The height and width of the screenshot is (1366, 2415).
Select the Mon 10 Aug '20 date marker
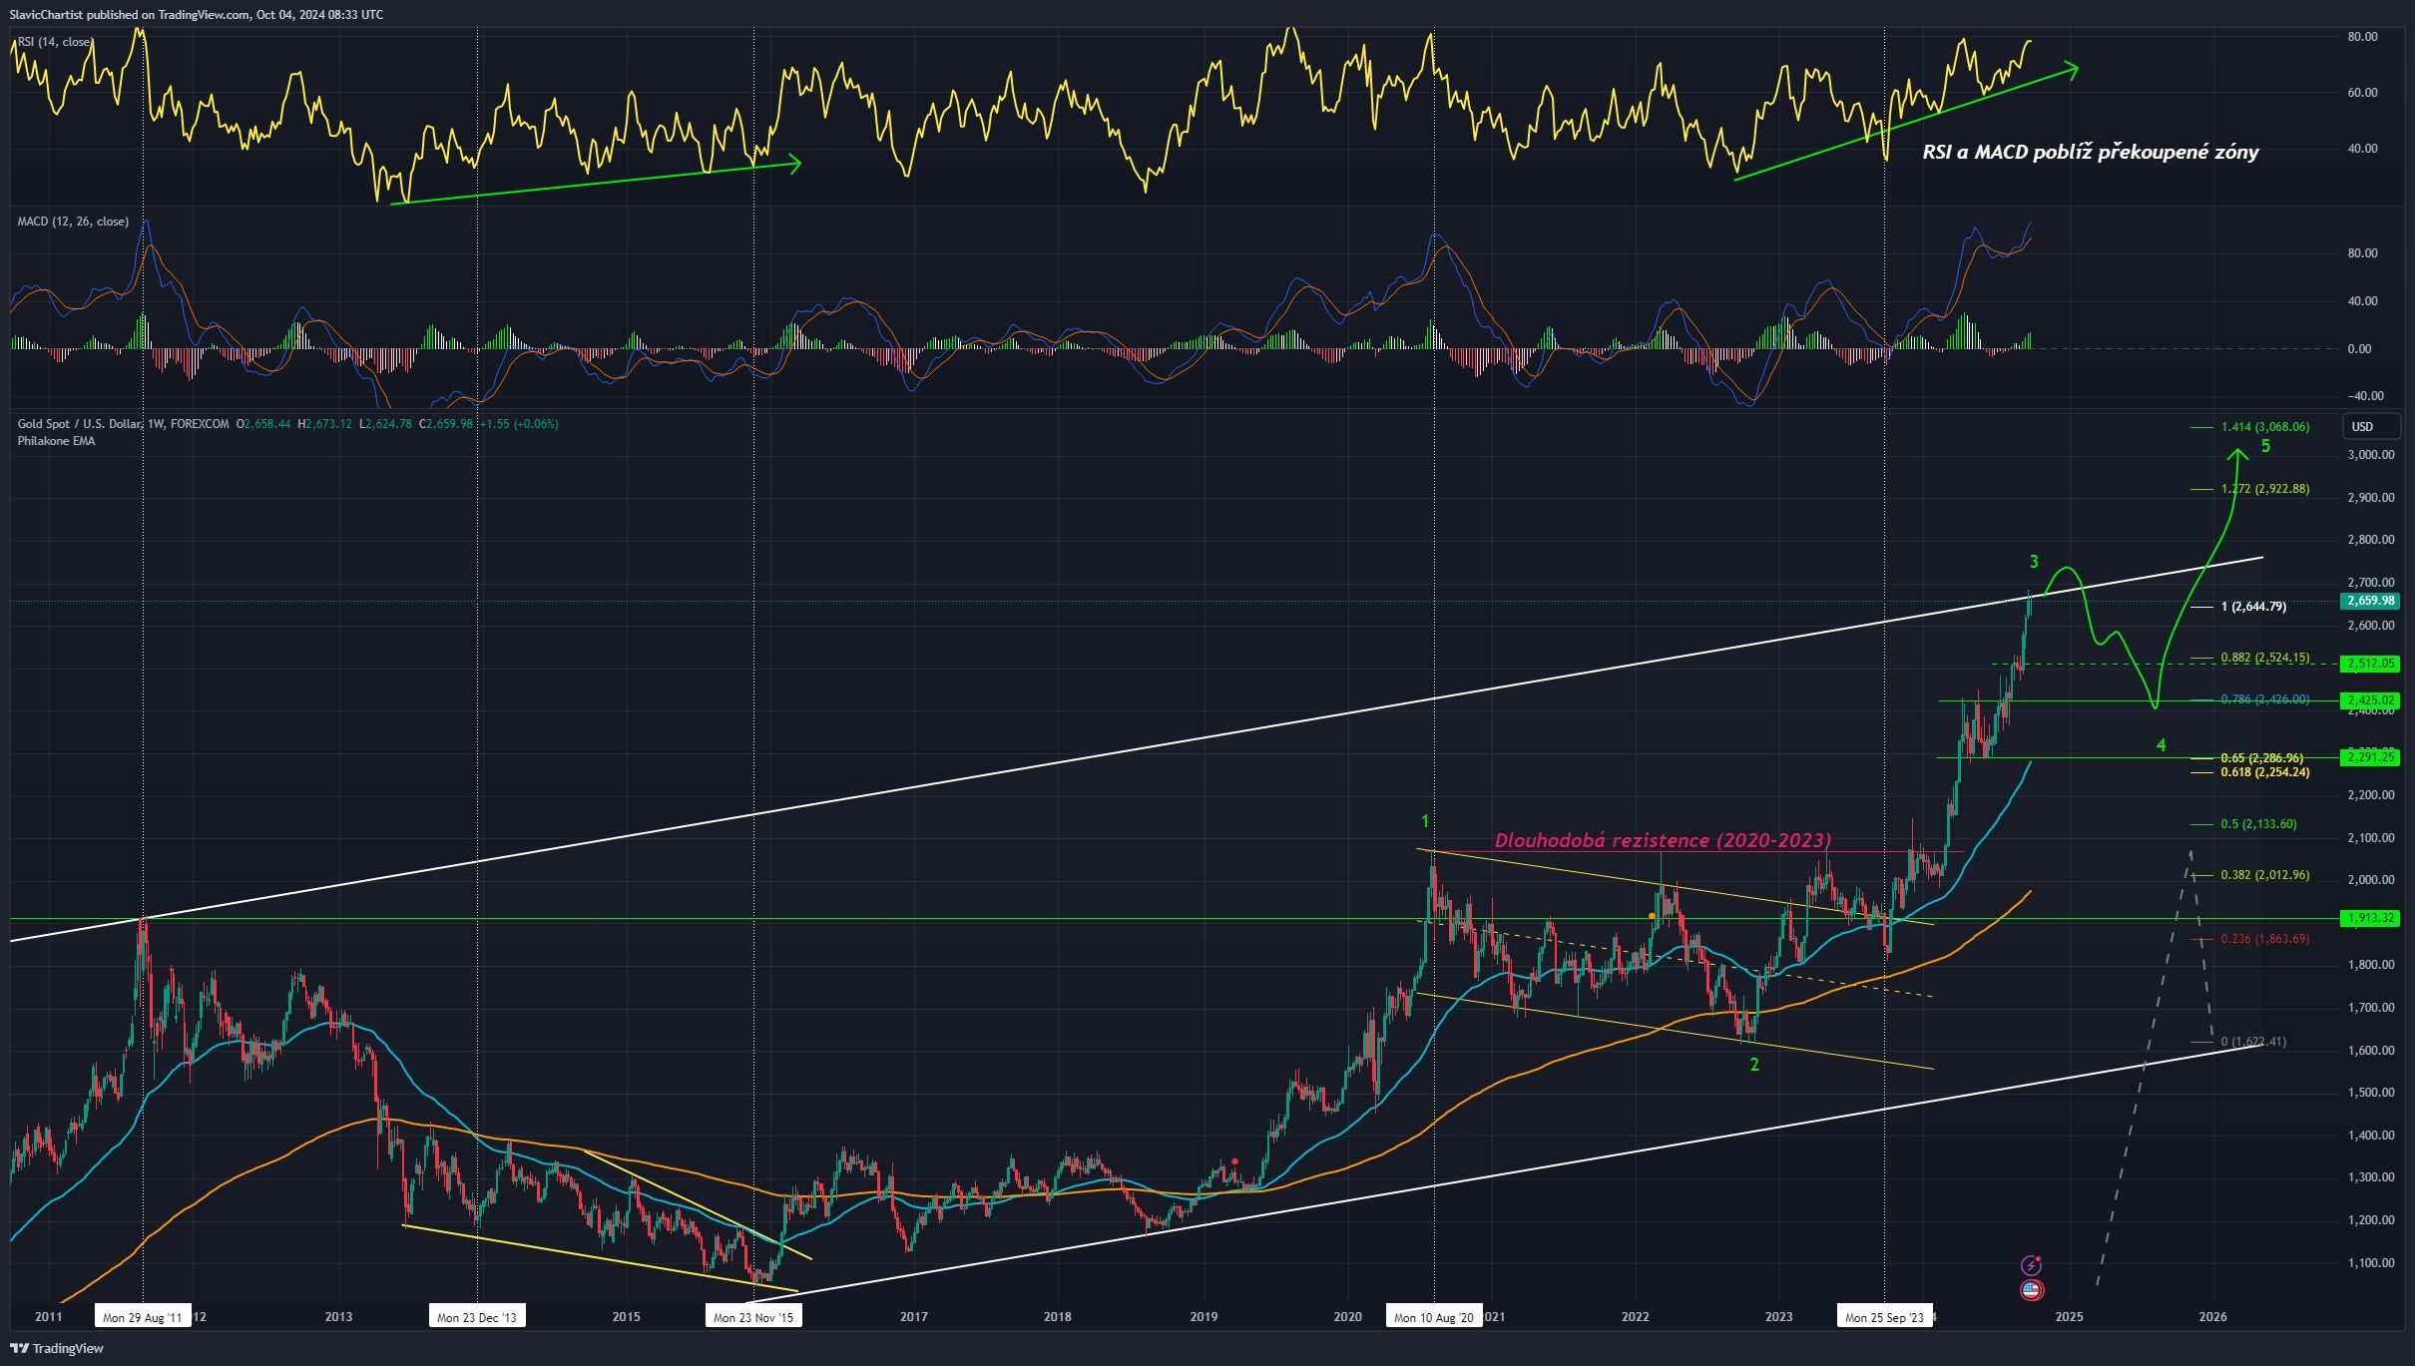[x=1434, y=1317]
